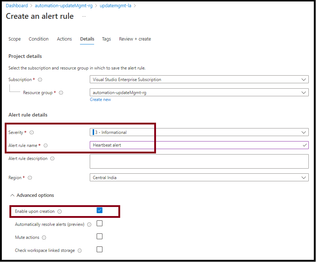The height and width of the screenshot is (262, 316).
Task: Show the Check workspace linked storage tooltip
Action: [79, 250]
